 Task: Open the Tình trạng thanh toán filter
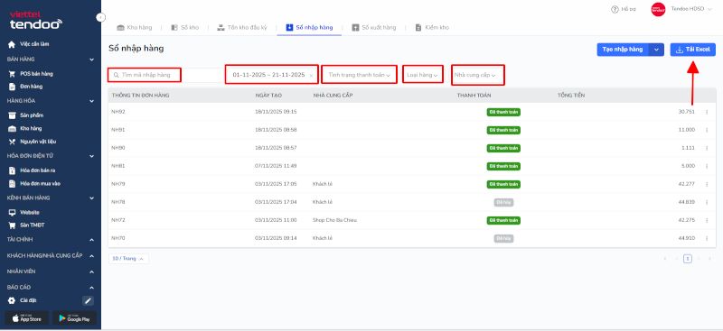(x=359, y=75)
